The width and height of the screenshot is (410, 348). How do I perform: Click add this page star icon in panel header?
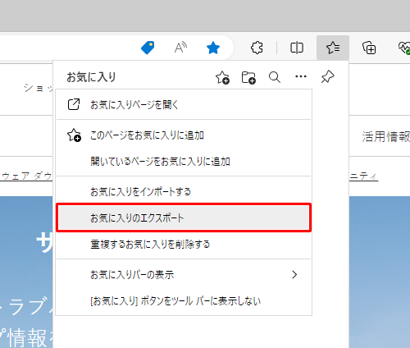[222, 77]
